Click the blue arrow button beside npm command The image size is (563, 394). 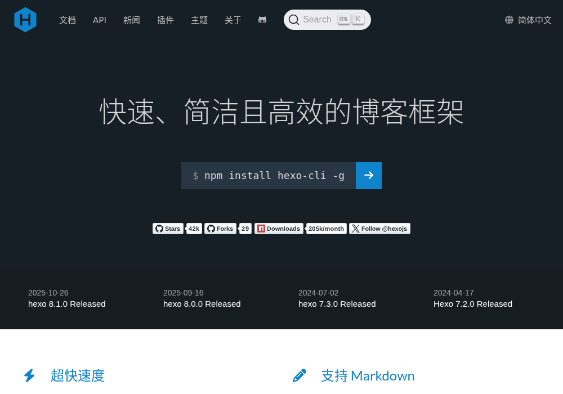point(369,176)
